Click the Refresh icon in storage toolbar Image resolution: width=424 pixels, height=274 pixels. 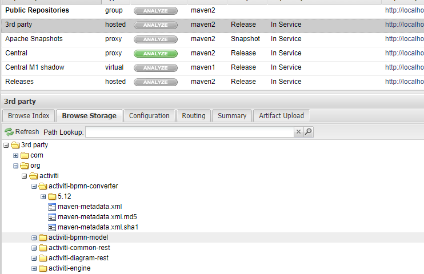pos(9,132)
